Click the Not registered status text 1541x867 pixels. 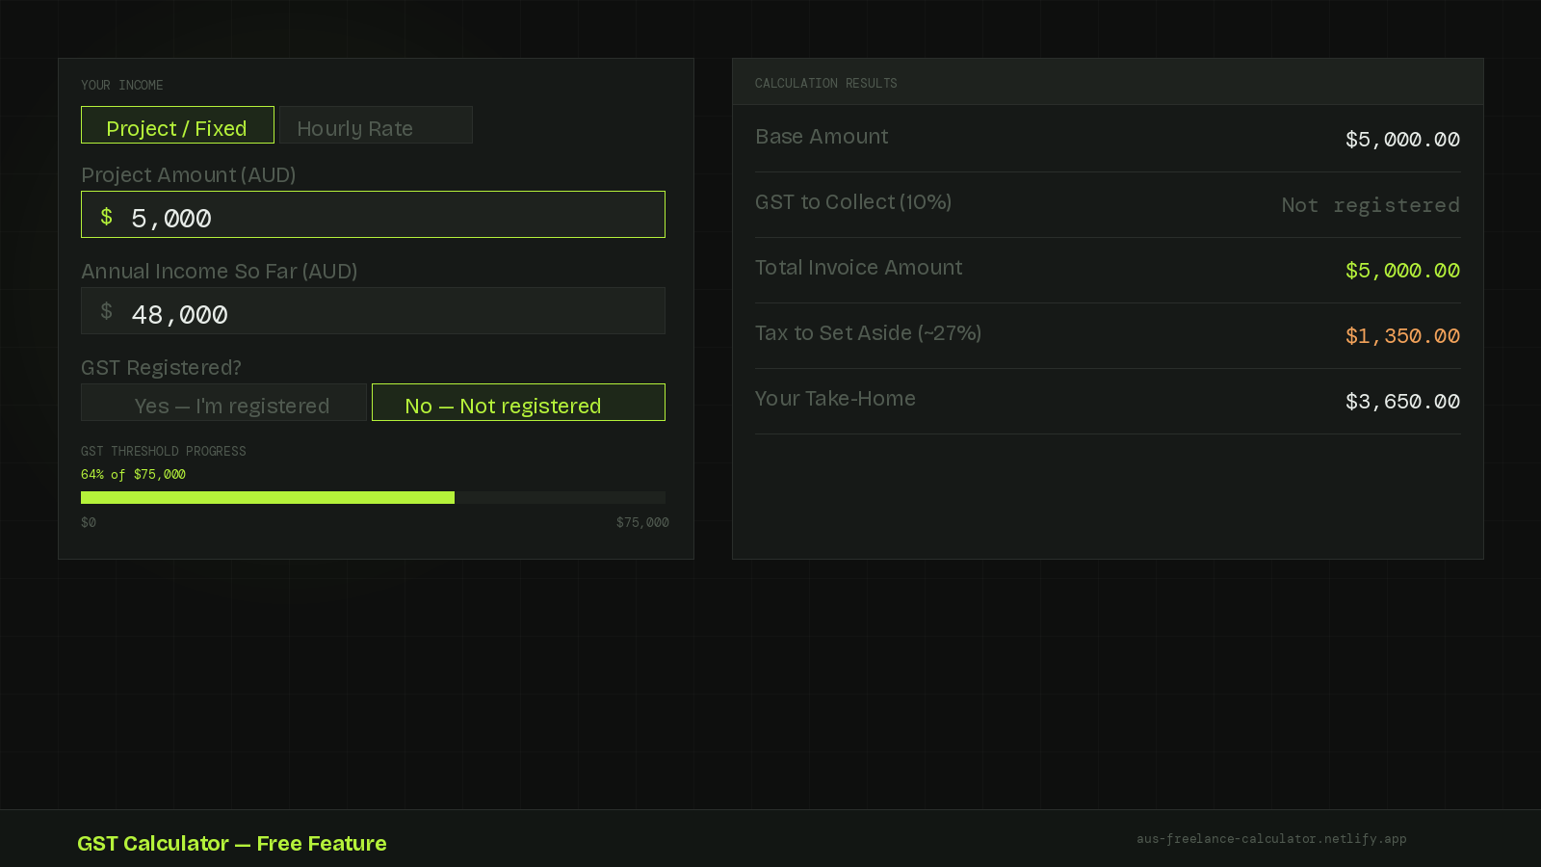(1370, 205)
